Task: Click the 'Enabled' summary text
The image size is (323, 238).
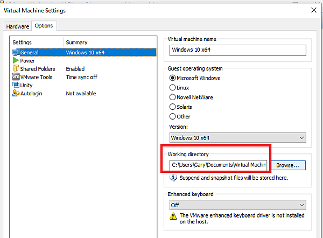Action: 75,69
